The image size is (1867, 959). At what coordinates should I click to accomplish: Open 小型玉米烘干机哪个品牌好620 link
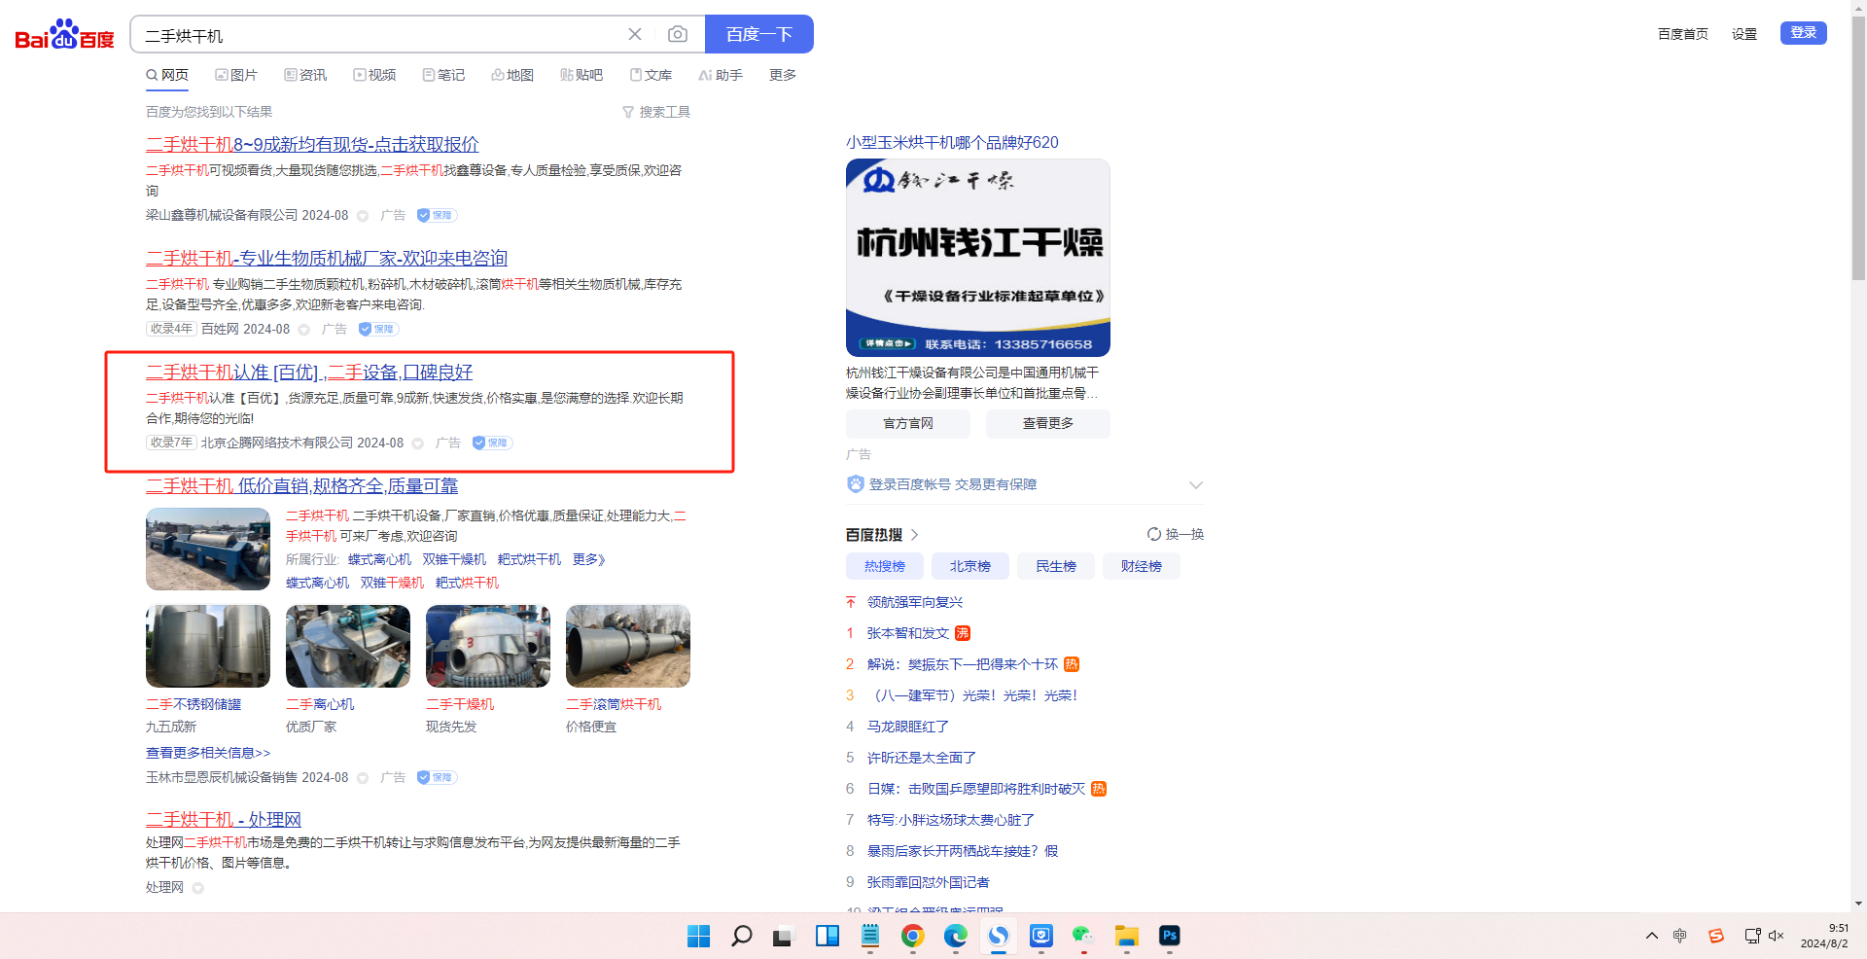(952, 142)
